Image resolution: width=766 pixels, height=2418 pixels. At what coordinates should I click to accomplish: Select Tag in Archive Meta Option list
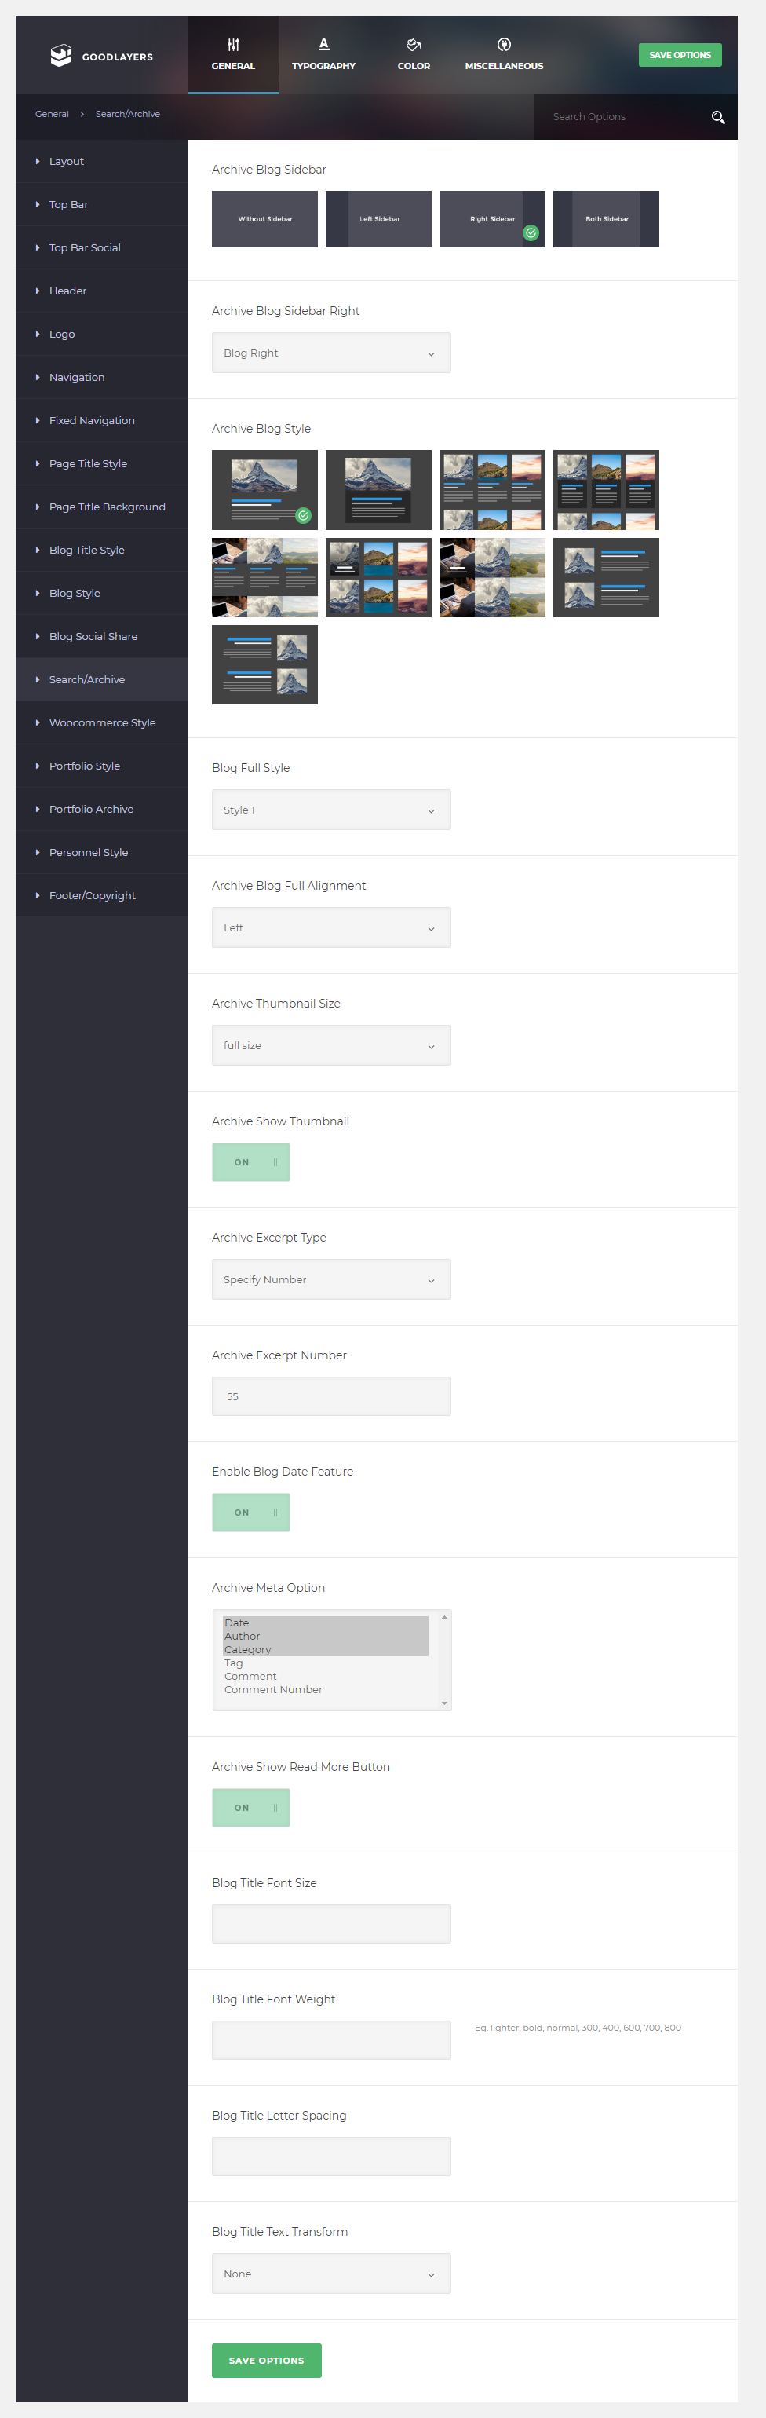233,1663
